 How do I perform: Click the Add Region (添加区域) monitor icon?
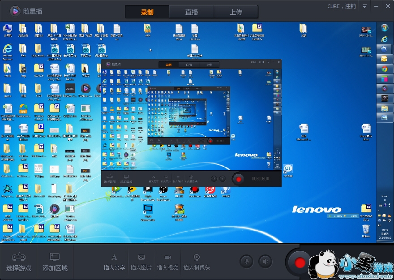(x=55, y=257)
